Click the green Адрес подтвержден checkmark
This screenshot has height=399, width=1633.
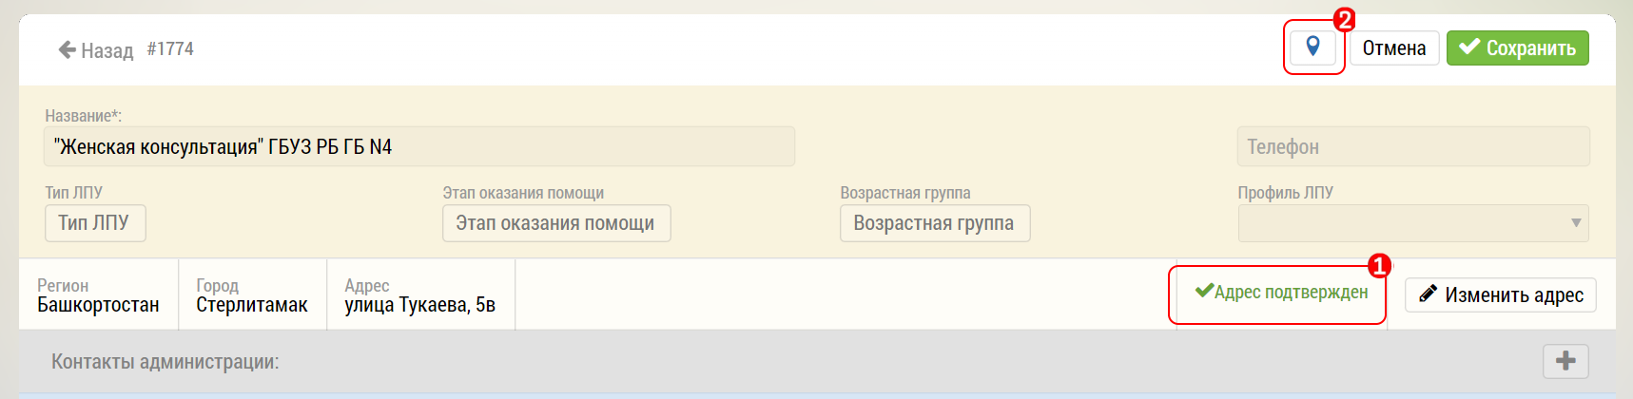pos(1204,292)
